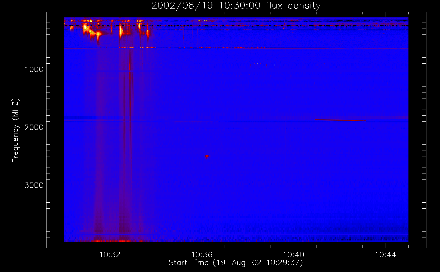440x272 pixels.
Task: Click the 10:40 time axis label
Action: [x=294, y=255]
